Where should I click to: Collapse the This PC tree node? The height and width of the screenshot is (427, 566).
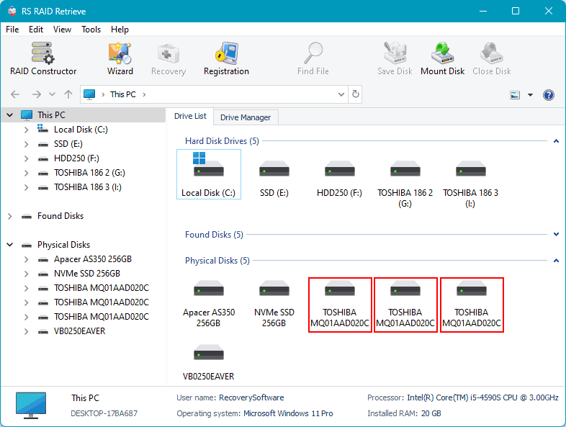10,115
